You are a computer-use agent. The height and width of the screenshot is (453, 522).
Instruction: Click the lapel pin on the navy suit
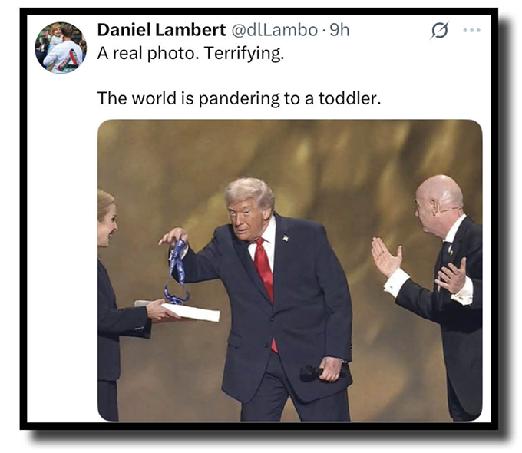pyautogui.click(x=286, y=238)
